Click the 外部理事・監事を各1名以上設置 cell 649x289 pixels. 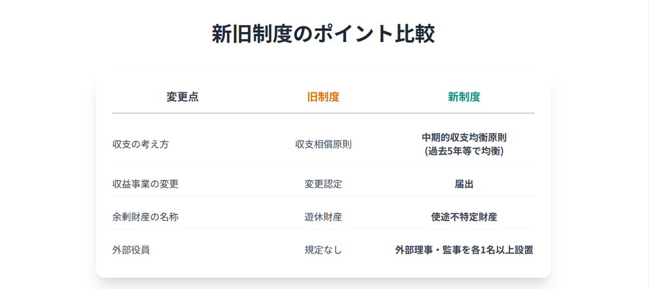click(464, 250)
